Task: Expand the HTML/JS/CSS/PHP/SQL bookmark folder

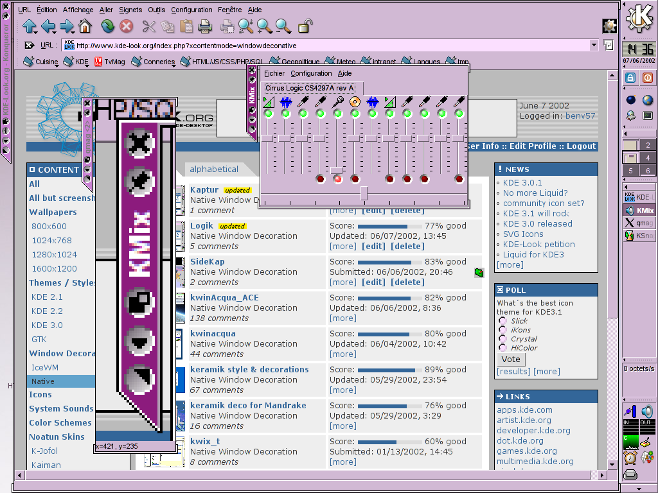Action: pyautogui.click(x=222, y=62)
